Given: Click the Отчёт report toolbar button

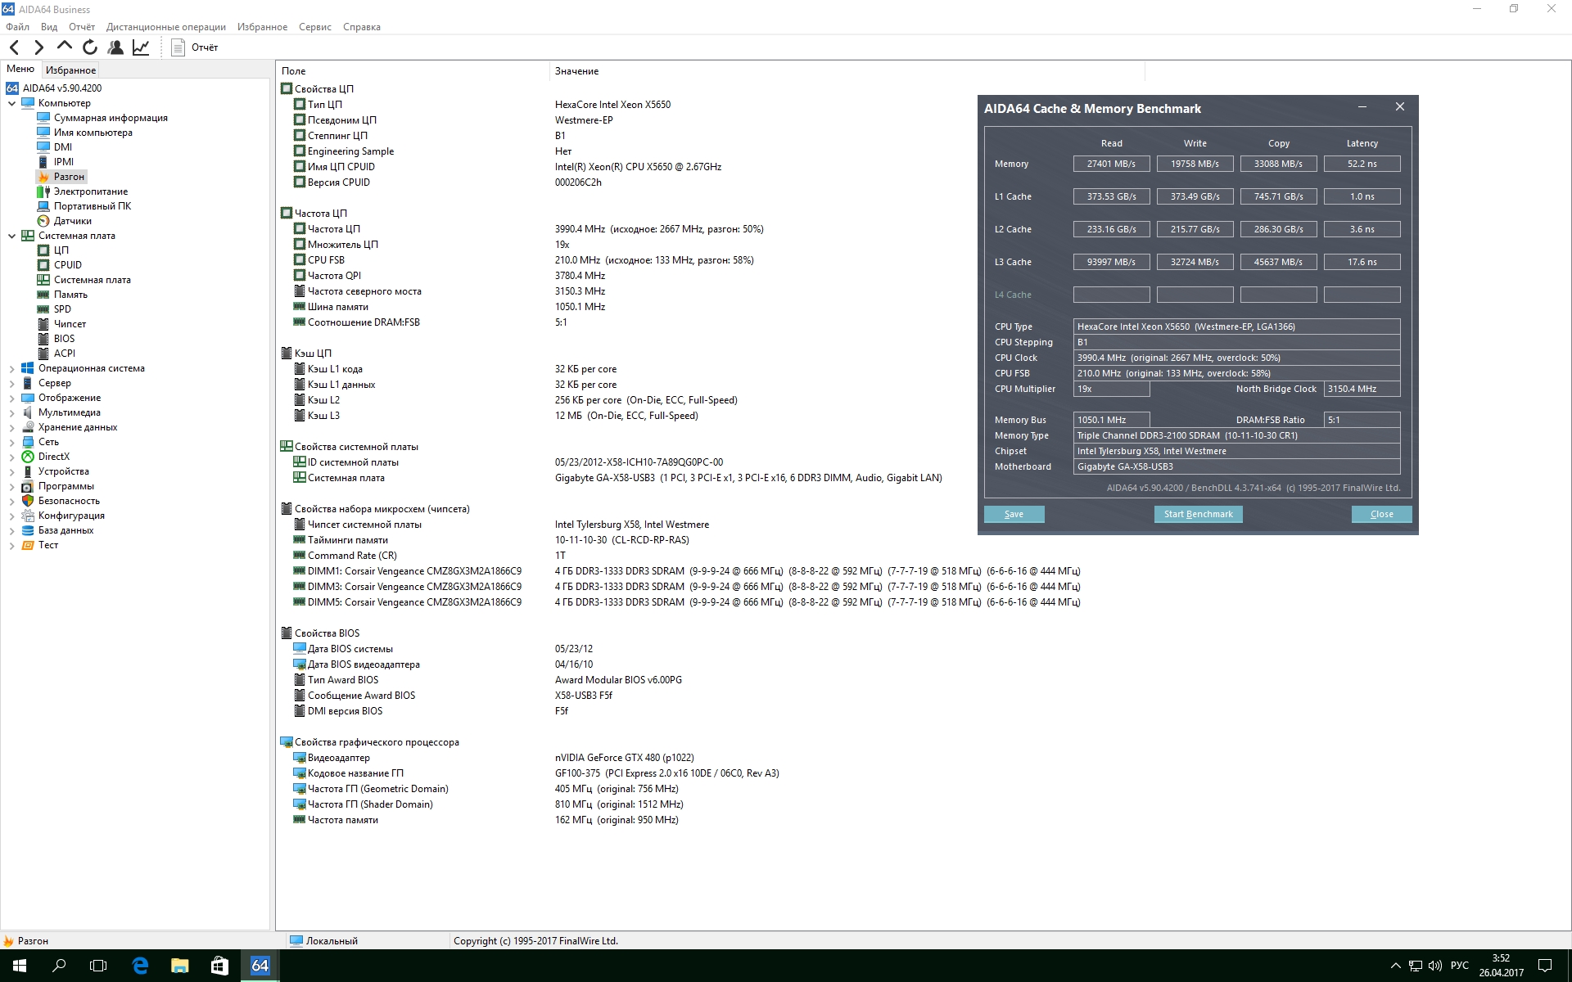Looking at the screenshot, I should [195, 47].
